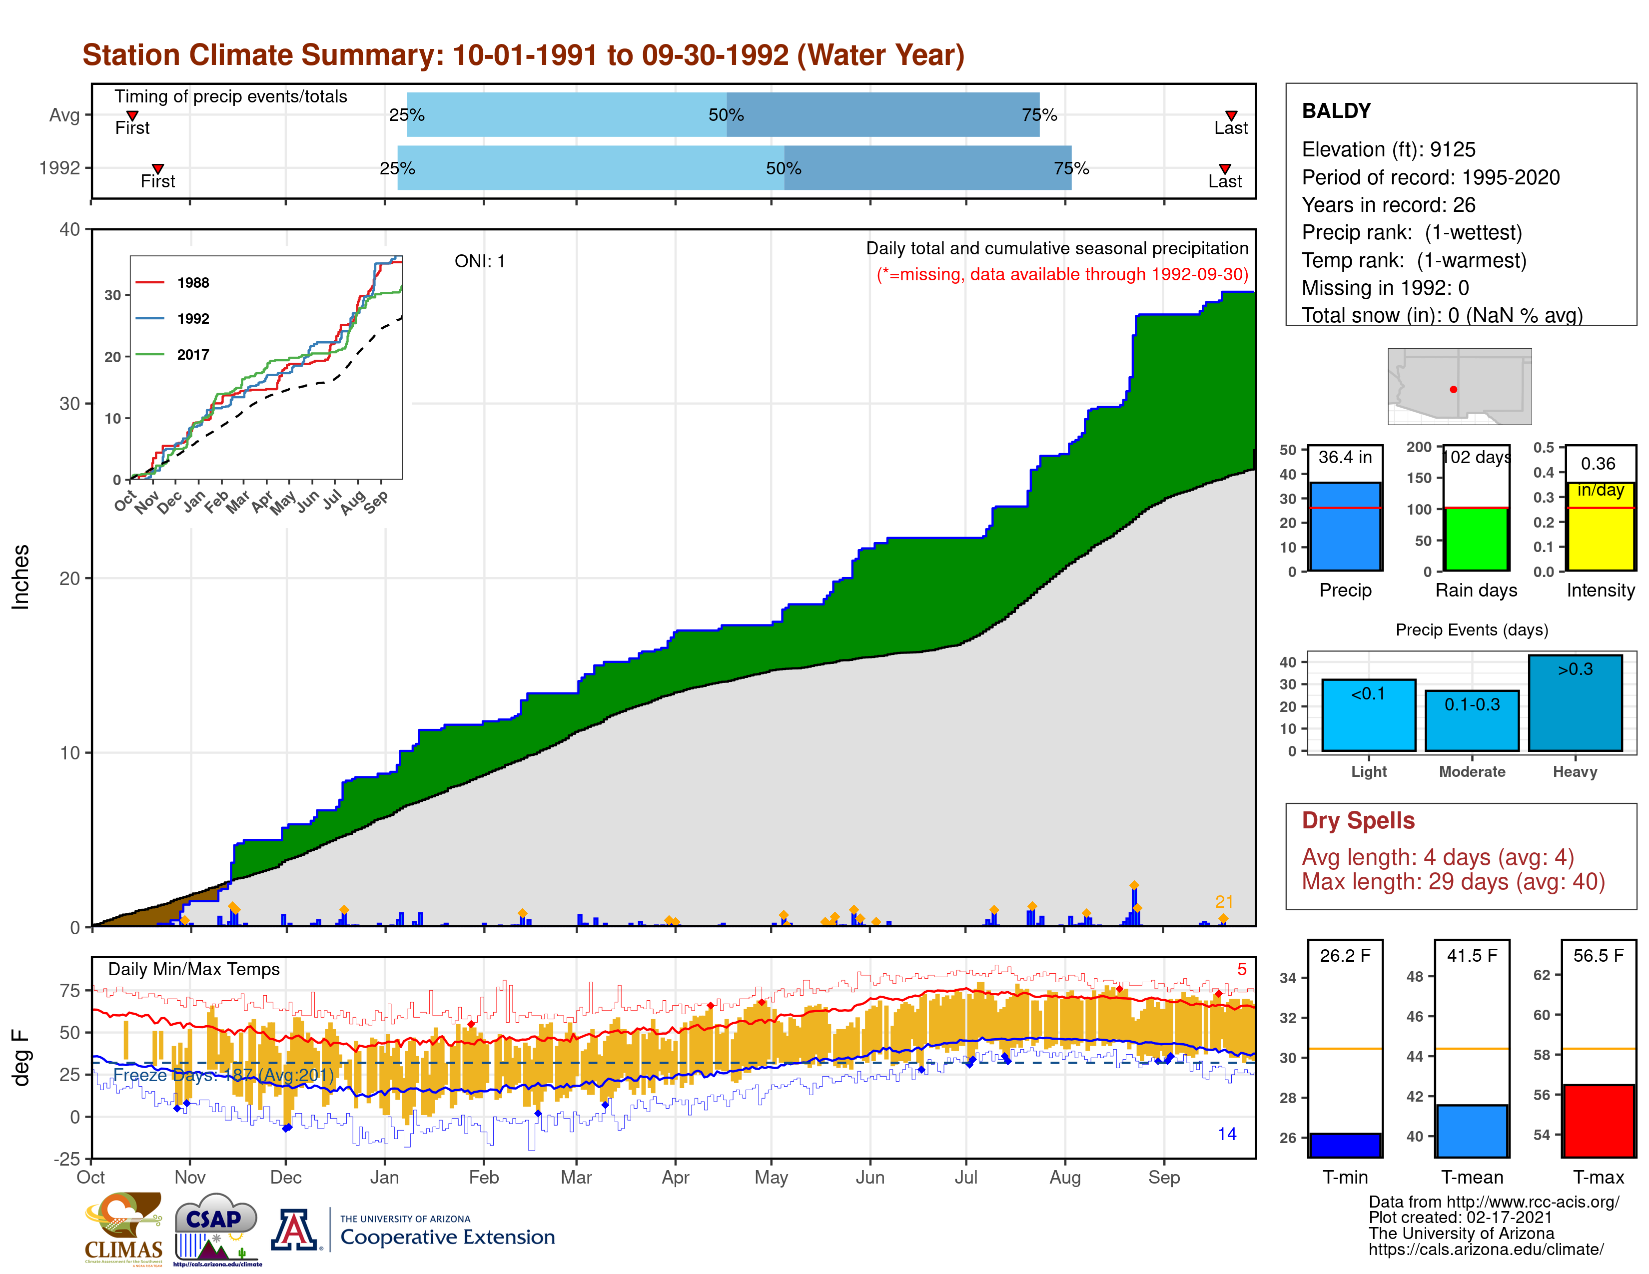Click the red T-max temperature bar
This screenshot has height=1274, width=1649.
tap(1599, 1121)
